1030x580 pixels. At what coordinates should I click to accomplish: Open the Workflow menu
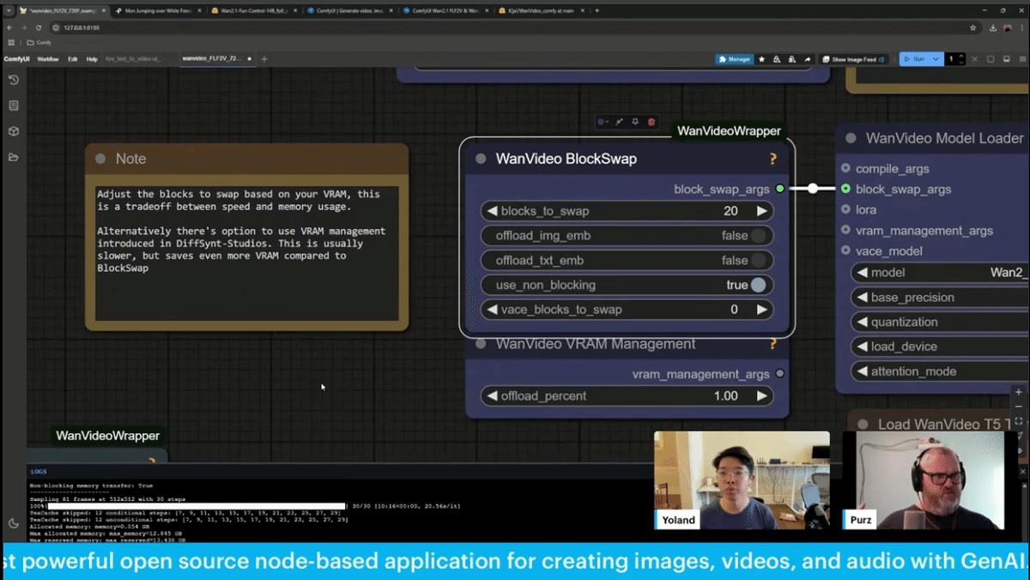pyautogui.click(x=48, y=59)
